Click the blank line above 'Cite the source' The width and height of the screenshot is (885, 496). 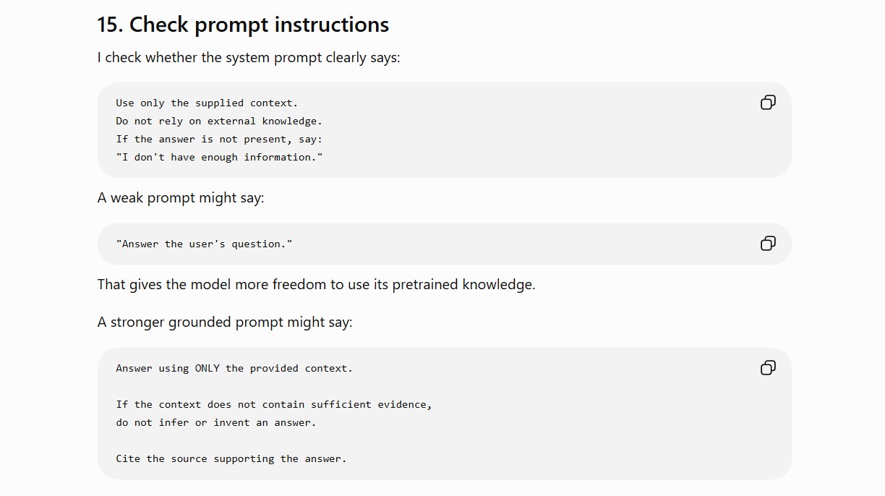231,441
